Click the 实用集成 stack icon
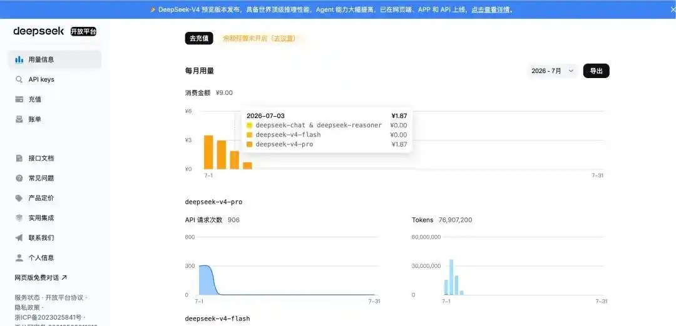This screenshot has height=326, width=676. 19,218
